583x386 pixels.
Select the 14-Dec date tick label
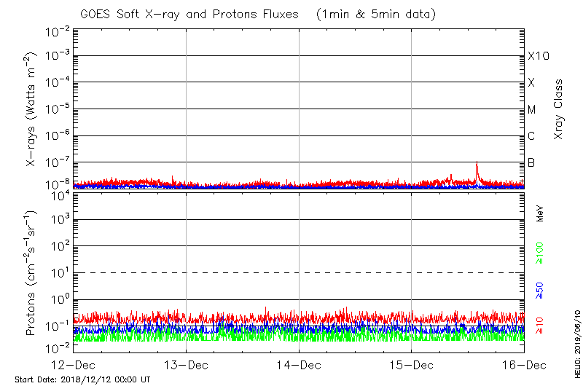pyautogui.click(x=300, y=364)
